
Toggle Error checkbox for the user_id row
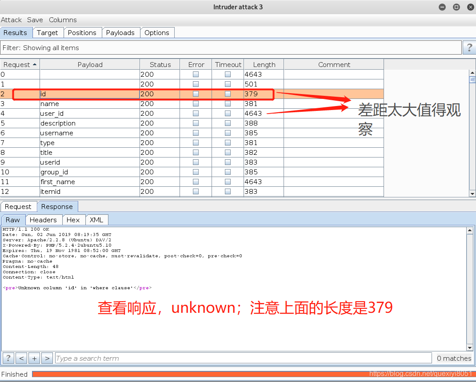[196, 113]
